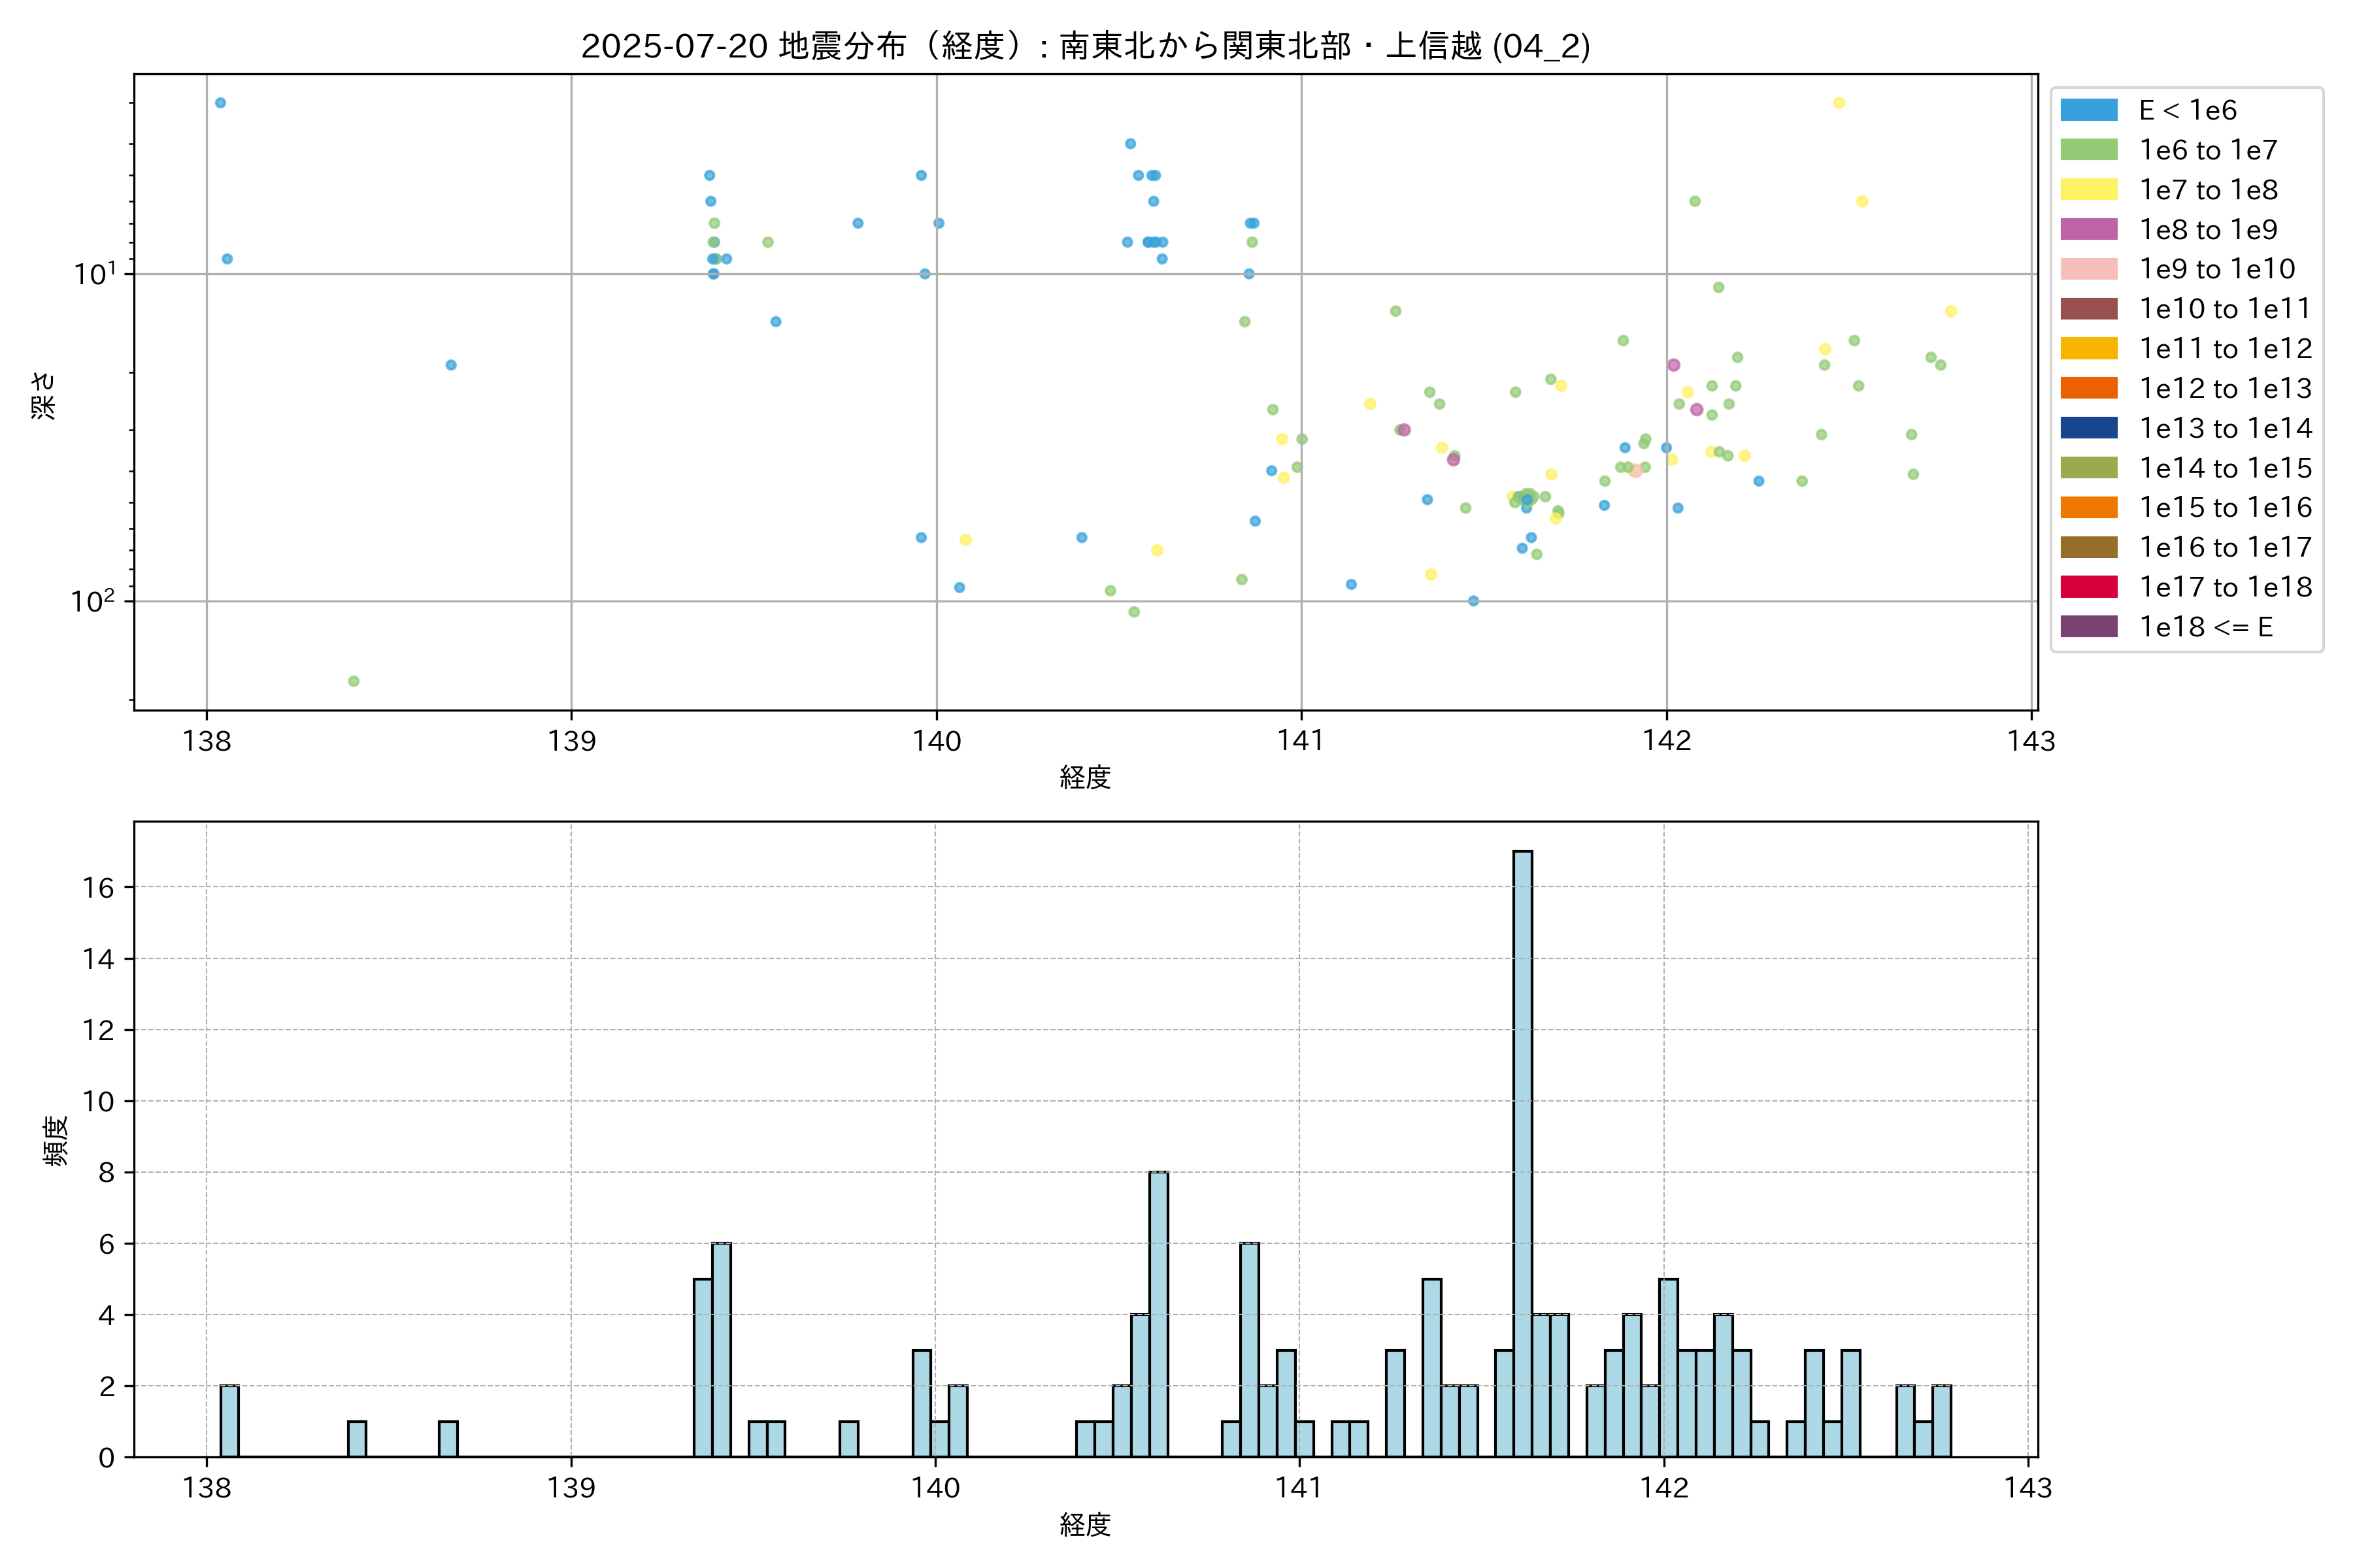The height and width of the screenshot is (1568, 2353).
Task: Click the tallest histogram bar near 141.6
Action: pyautogui.click(x=1522, y=1150)
